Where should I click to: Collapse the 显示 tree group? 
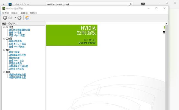(x=4, y=50)
